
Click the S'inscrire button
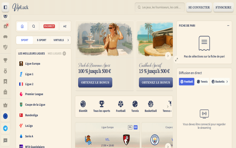(223, 7)
